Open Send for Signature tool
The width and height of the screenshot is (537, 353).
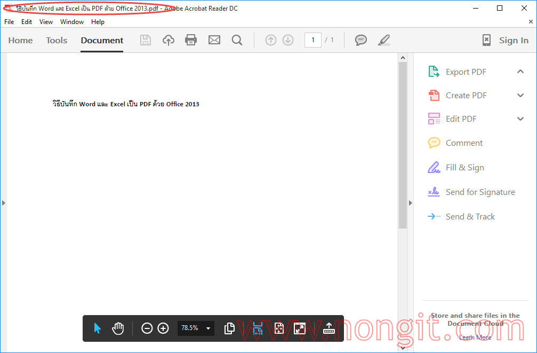click(x=480, y=192)
